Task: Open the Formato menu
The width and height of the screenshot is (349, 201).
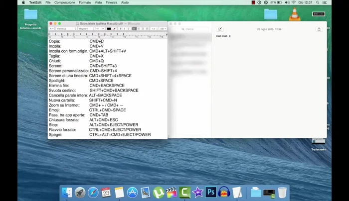Action: 85,2
